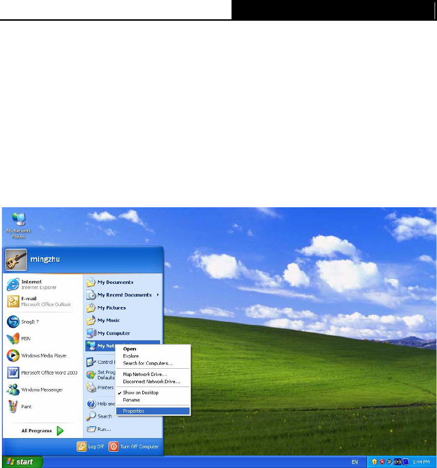437x468 pixels.
Task: Open Printers and Faxes icon
Action: tap(91, 388)
